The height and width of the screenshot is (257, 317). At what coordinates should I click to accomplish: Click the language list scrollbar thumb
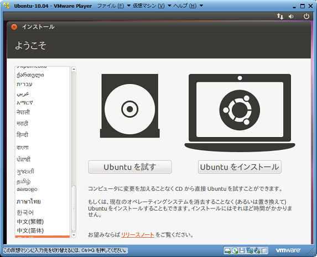pos(74,208)
